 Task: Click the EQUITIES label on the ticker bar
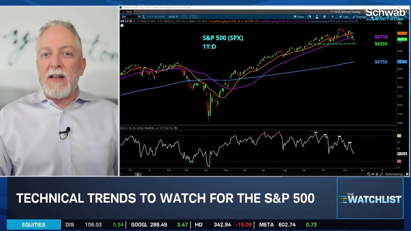[x=34, y=225]
